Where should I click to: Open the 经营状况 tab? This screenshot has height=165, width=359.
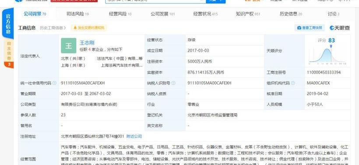click(205, 14)
